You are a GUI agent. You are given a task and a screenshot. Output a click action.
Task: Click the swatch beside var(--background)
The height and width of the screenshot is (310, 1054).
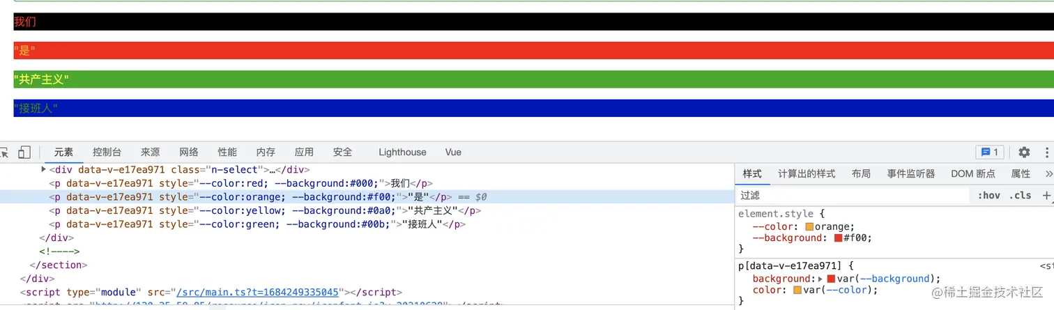click(x=831, y=279)
